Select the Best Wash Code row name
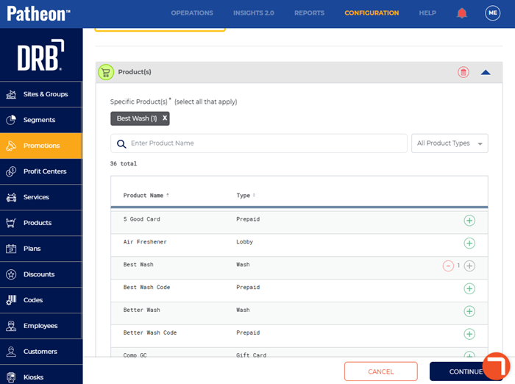 pos(146,287)
